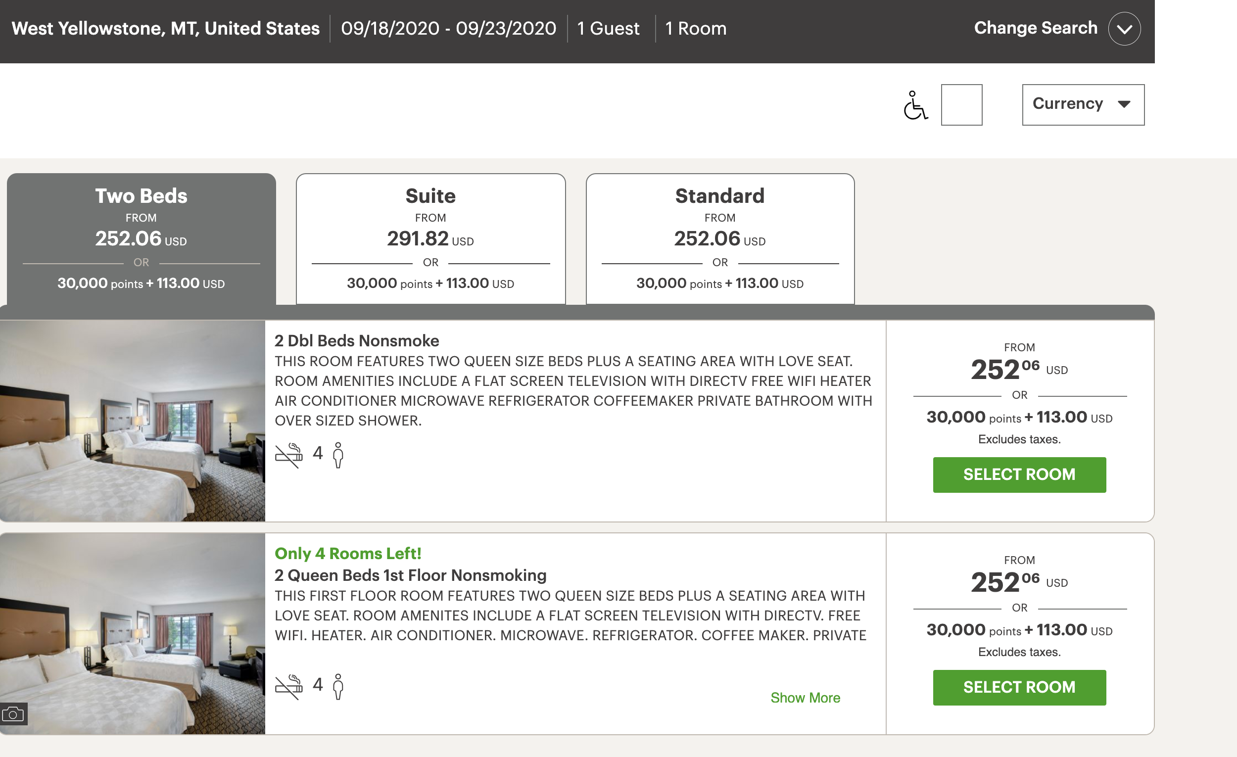Click guest occupancy icon in second room listing
1237x757 pixels.
338,686
